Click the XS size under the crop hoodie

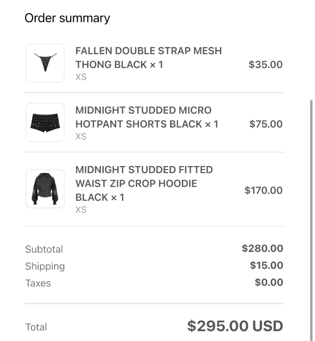[x=81, y=209]
